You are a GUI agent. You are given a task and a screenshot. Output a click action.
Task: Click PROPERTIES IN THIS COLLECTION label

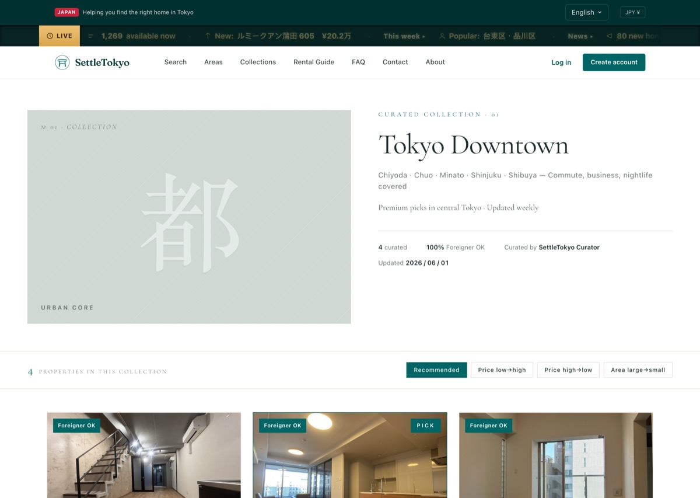pyautogui.click(x=103, y=371)
